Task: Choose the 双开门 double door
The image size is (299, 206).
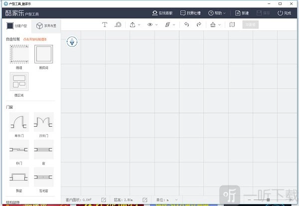Action: [x=43, y=122]
